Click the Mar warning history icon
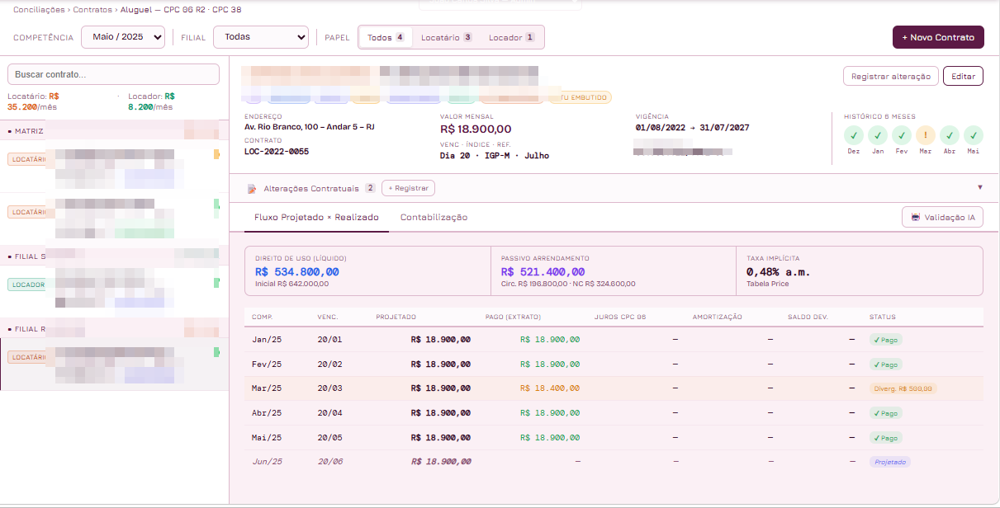1000x508 pixels. (926, 135)
